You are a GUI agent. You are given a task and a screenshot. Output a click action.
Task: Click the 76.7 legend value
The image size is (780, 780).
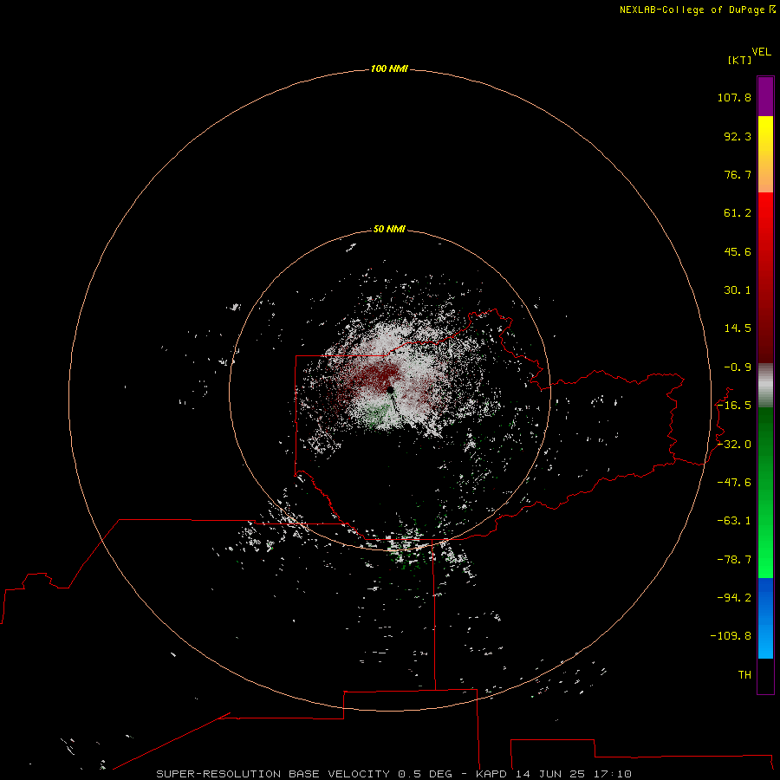738,174
